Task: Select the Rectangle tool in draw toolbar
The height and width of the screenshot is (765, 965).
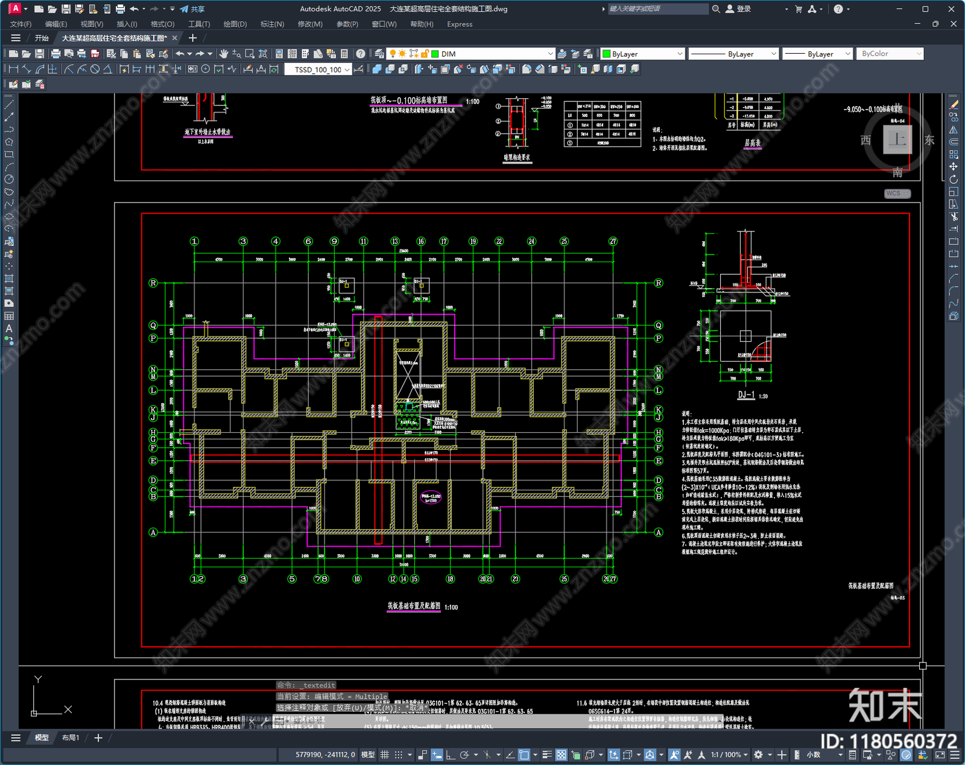Action: (x=9, y=154)
